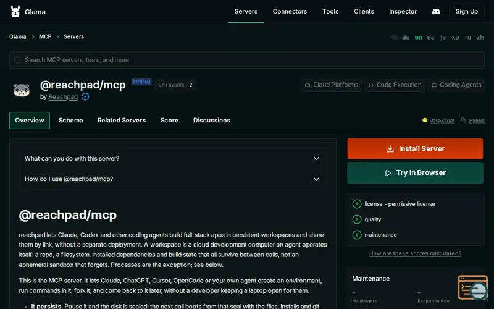
Task: Switch language to zh
Action: click(480, 37)
